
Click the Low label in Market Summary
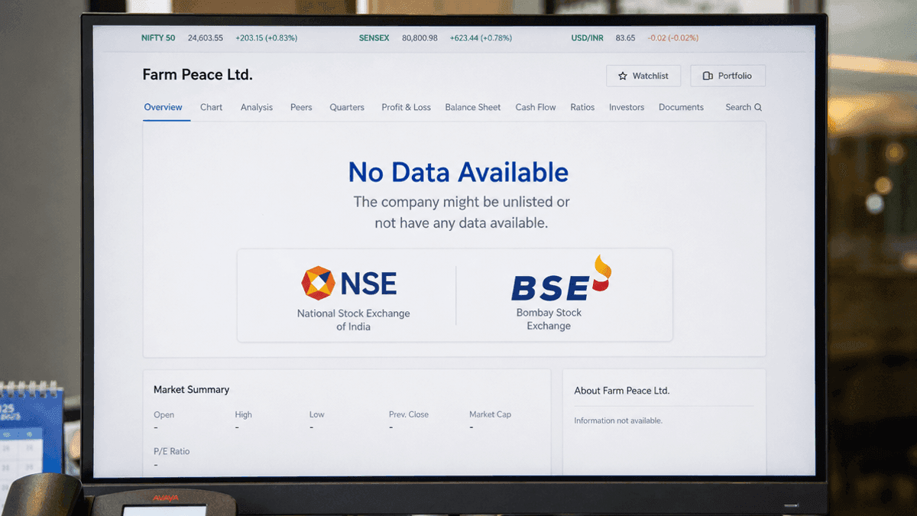pyautogui.click(x=317, y=414)
